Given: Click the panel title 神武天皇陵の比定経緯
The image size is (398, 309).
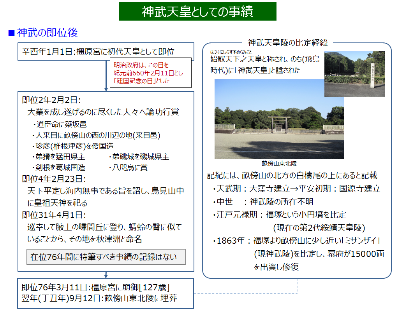Looking at the screenshot, I should pyautogui.click(x=287, y=42).
